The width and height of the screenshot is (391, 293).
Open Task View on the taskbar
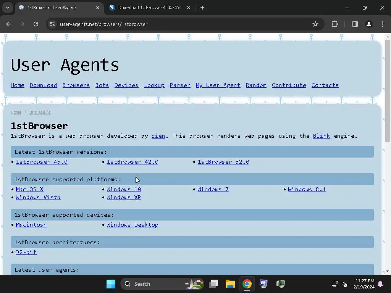click(213, 284)
